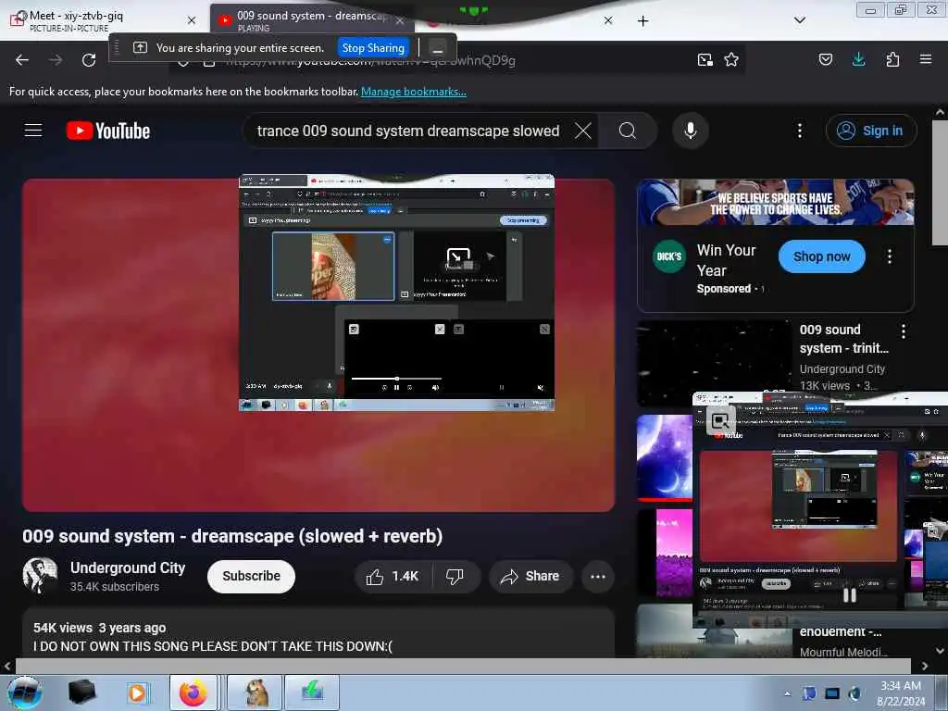Open the media player taskbar icon
The width and height of the screenshot is (948, 711).
click(137, 692)
